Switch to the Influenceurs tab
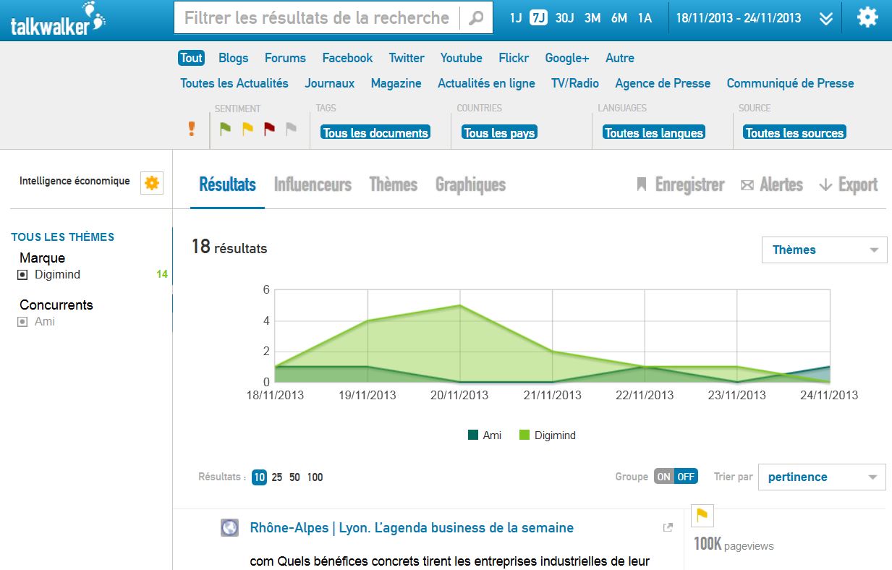 [x=313, y=185]
